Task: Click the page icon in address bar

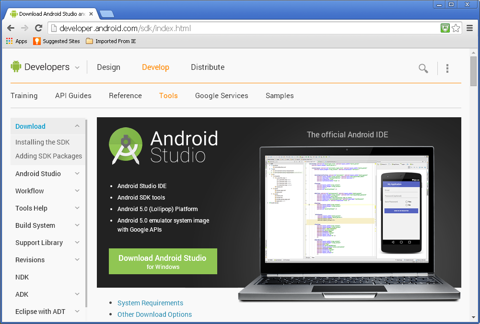Action: [54, 28]
